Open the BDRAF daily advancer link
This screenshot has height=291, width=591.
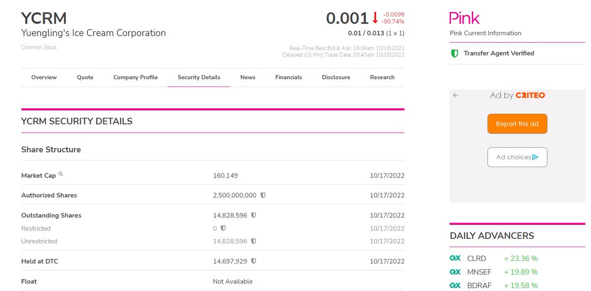tap(479, 286)
